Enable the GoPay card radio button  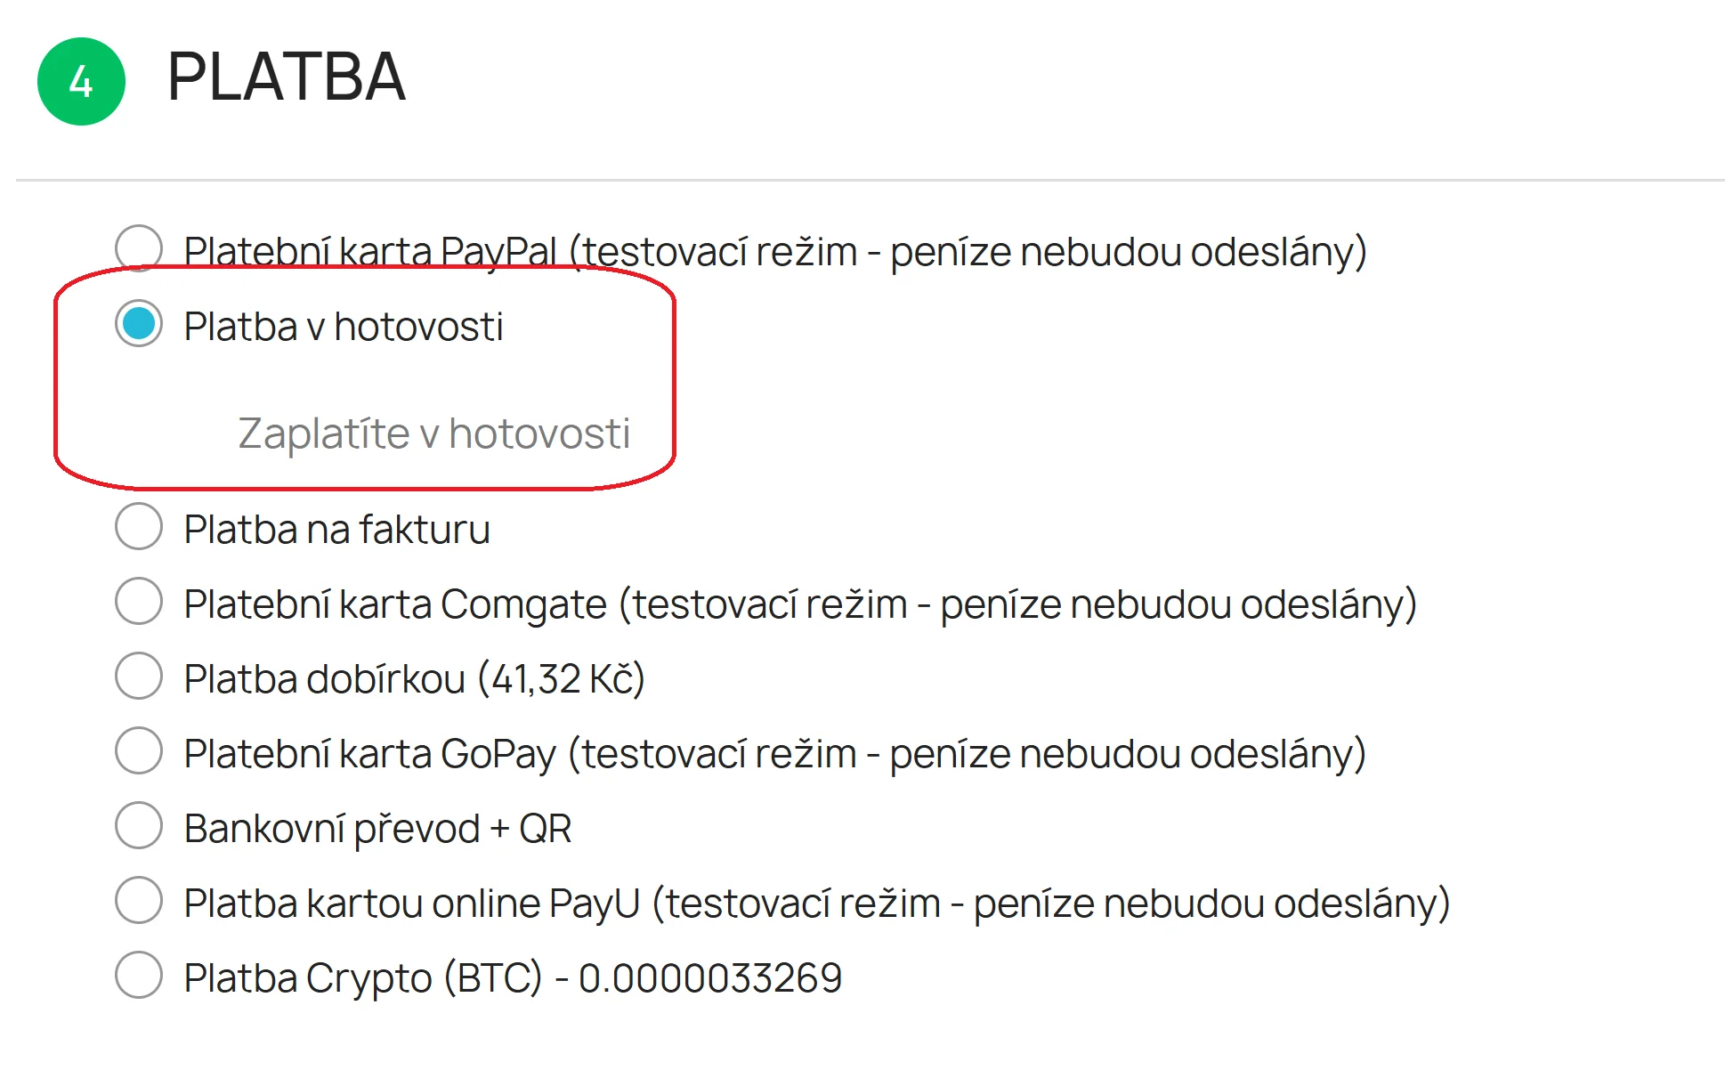(139, 750)
